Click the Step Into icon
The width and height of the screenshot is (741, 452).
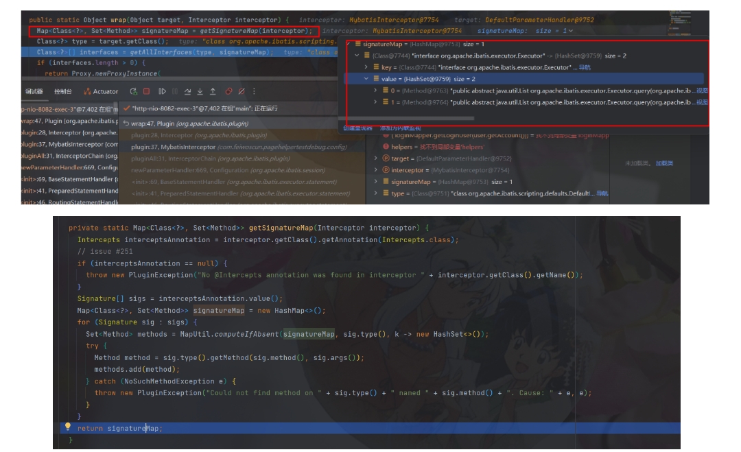coord(200,91)
